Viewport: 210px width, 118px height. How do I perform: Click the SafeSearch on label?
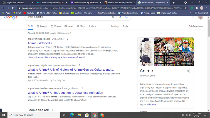tap(196, 26)
